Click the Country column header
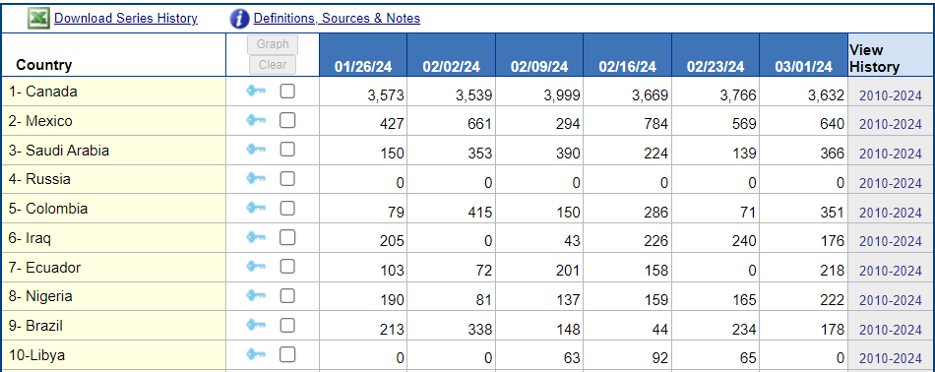Viewport: 935px width, 372px height. 113,55
